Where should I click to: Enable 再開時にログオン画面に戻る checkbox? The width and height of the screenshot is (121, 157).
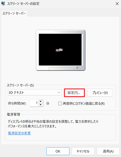click(60, 104)
